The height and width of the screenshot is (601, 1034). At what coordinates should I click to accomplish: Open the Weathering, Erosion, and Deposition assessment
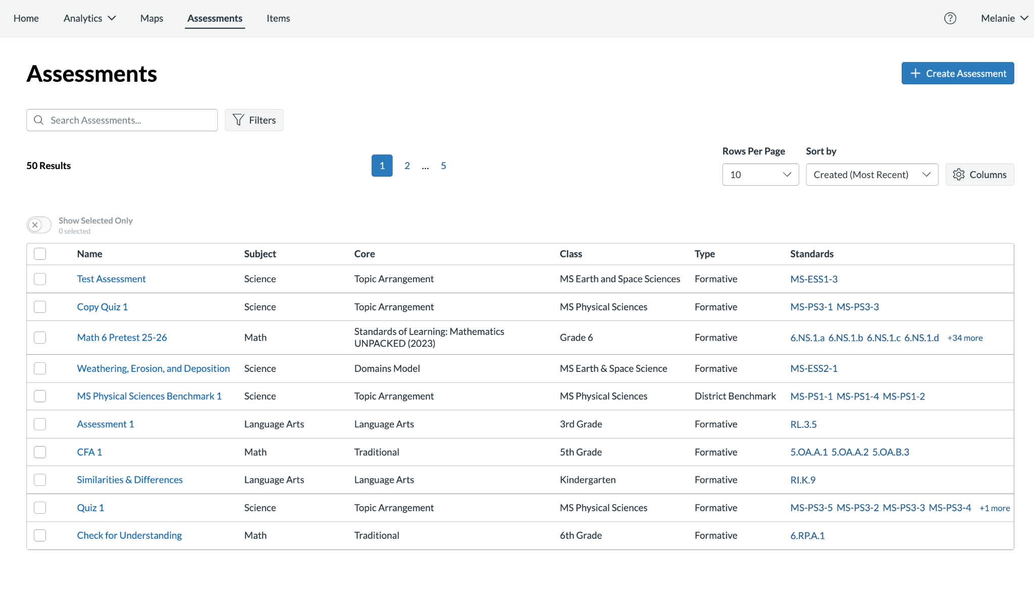pos(153,368)
